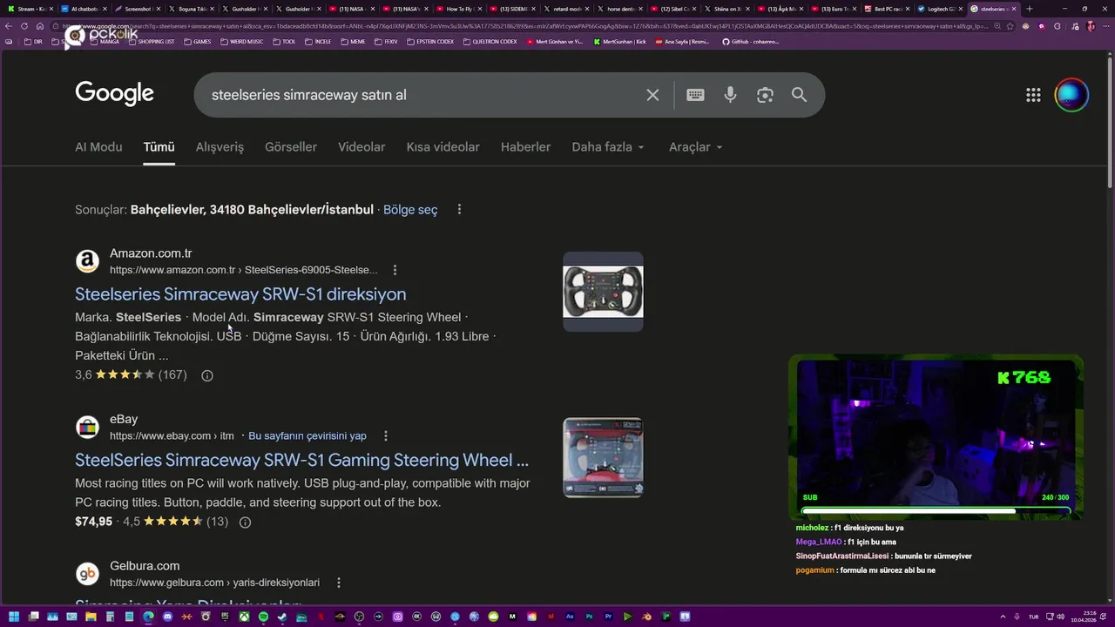Viewport: 1115px width, 627px height.
Task: Open Spotify from the taskbar
Action: pyautogui.click(x=263, y=617)
